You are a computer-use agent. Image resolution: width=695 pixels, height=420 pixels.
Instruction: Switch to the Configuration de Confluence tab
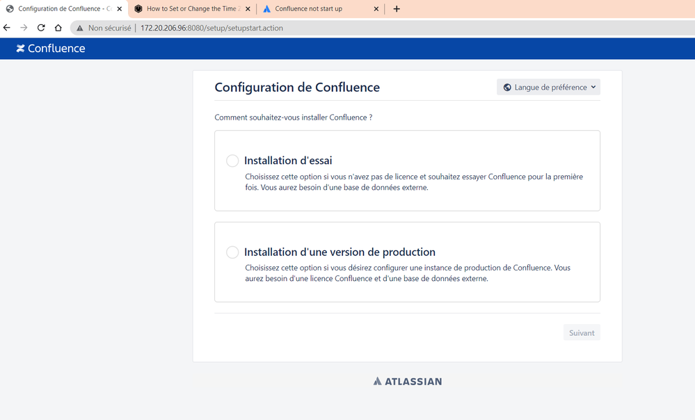coord(64,9)
